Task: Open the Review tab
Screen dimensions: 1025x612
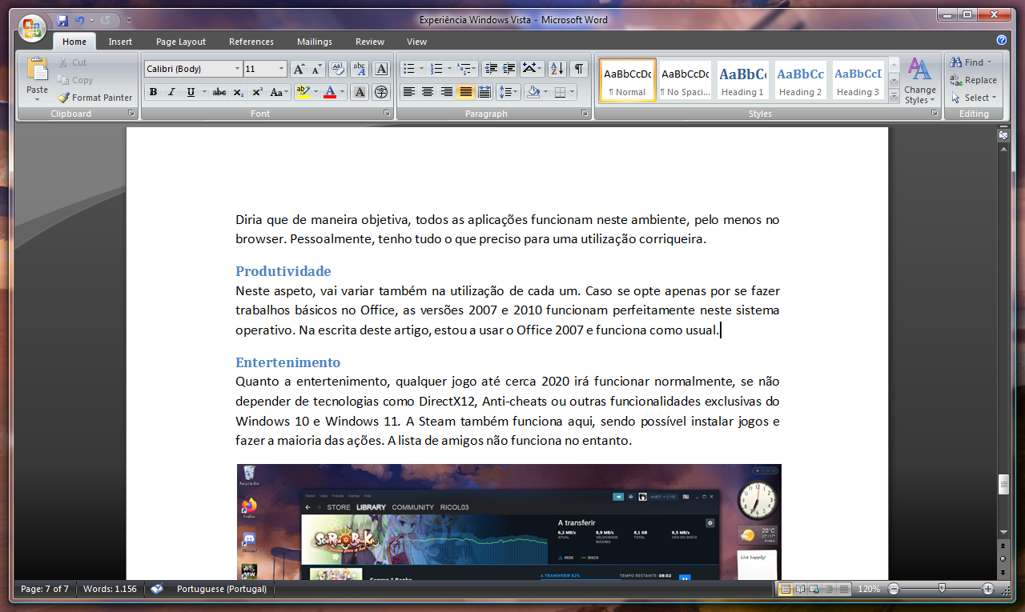Action: (x=370, y=42)
